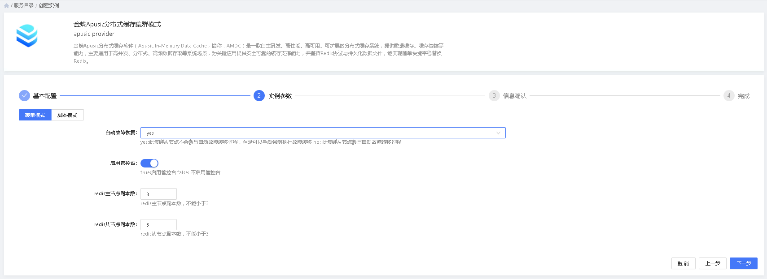Click the Apusic cache product logo
767x279 pixels.
(x=27, y=36)
